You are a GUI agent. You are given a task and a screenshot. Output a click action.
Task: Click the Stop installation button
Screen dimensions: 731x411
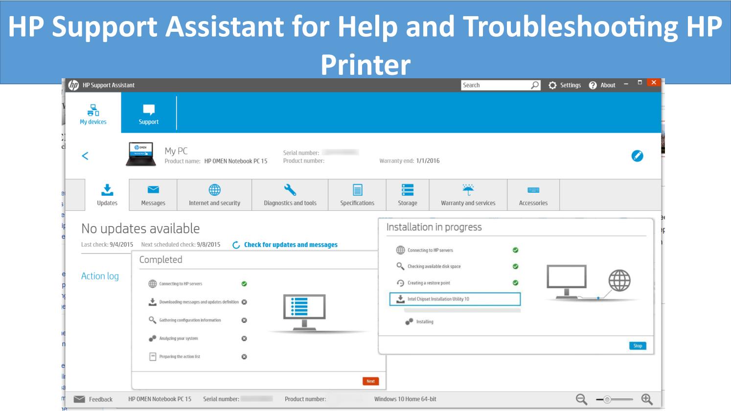coord(638,345)
